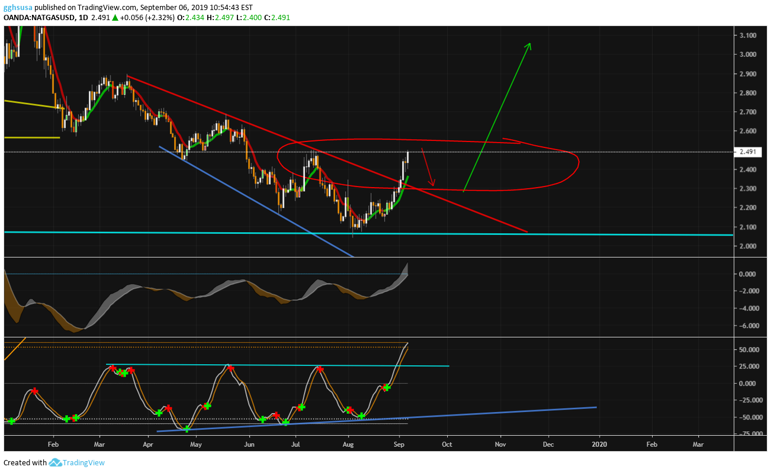Click the 2.300 price axis label
The width and height of the screenshot is (771, 473).
tap(748, 189)
